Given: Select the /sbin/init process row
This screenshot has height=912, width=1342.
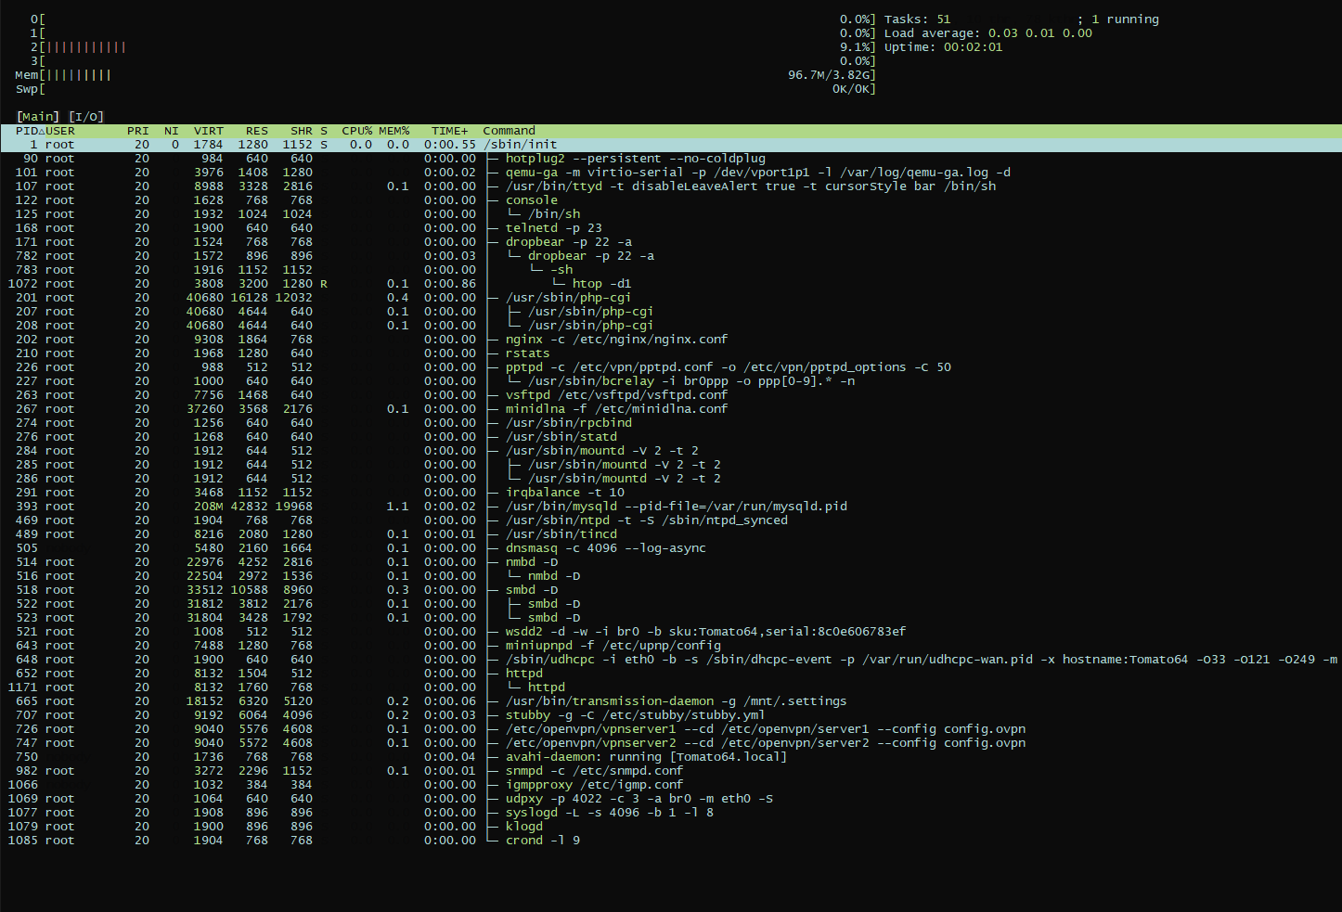Looking at the screenshot, I should (x=520, y=145).
